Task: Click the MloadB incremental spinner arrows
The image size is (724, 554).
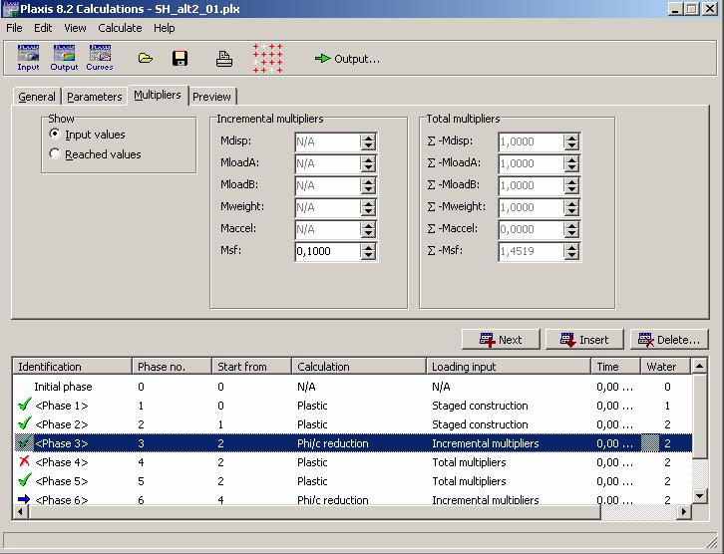Action: (368, 185)
